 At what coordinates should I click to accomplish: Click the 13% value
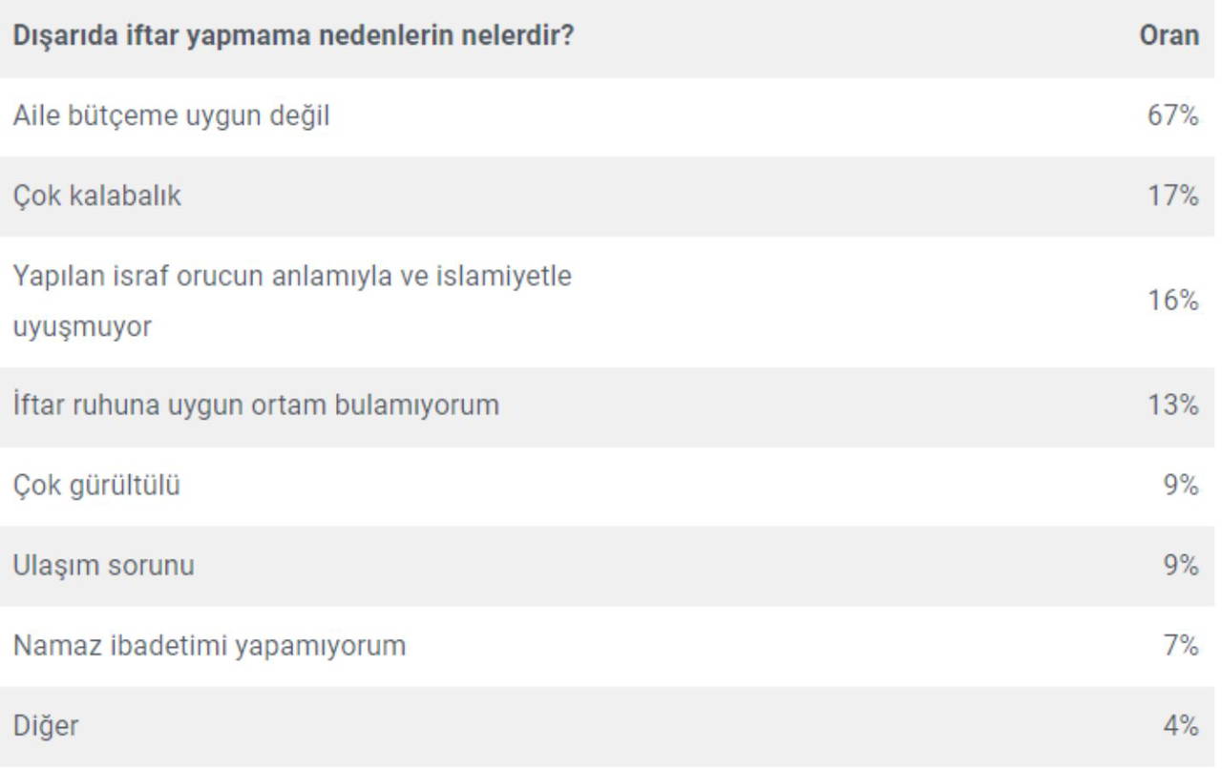1172,405
